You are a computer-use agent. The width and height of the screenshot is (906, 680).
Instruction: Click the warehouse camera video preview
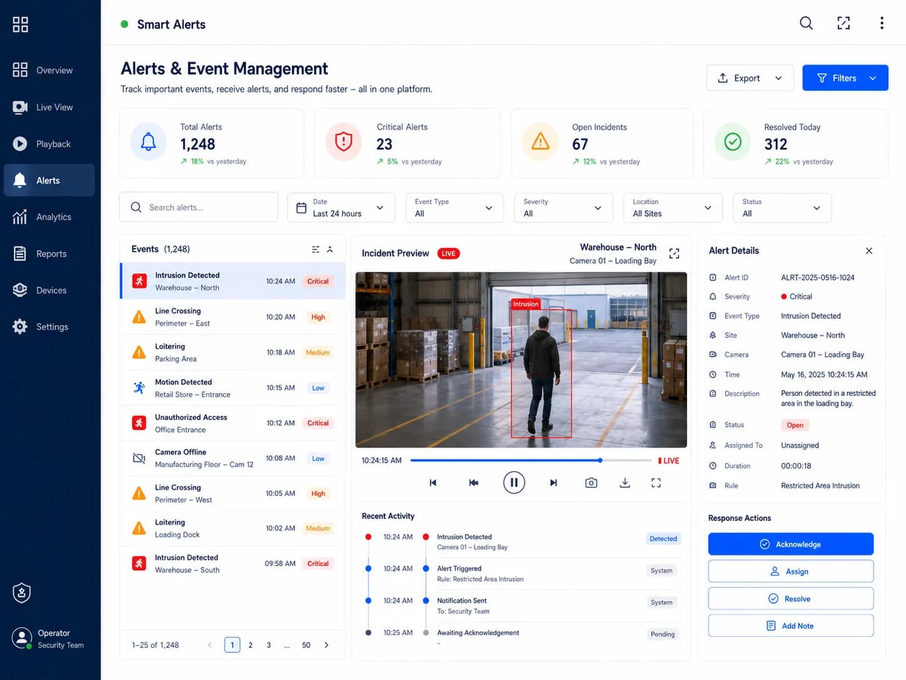[521, 359]
